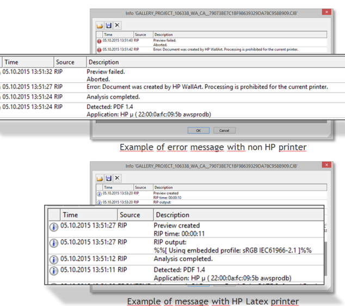
Task: Click the save disk icon in the bottom HP Latex dialog
Action: point(108,178)
